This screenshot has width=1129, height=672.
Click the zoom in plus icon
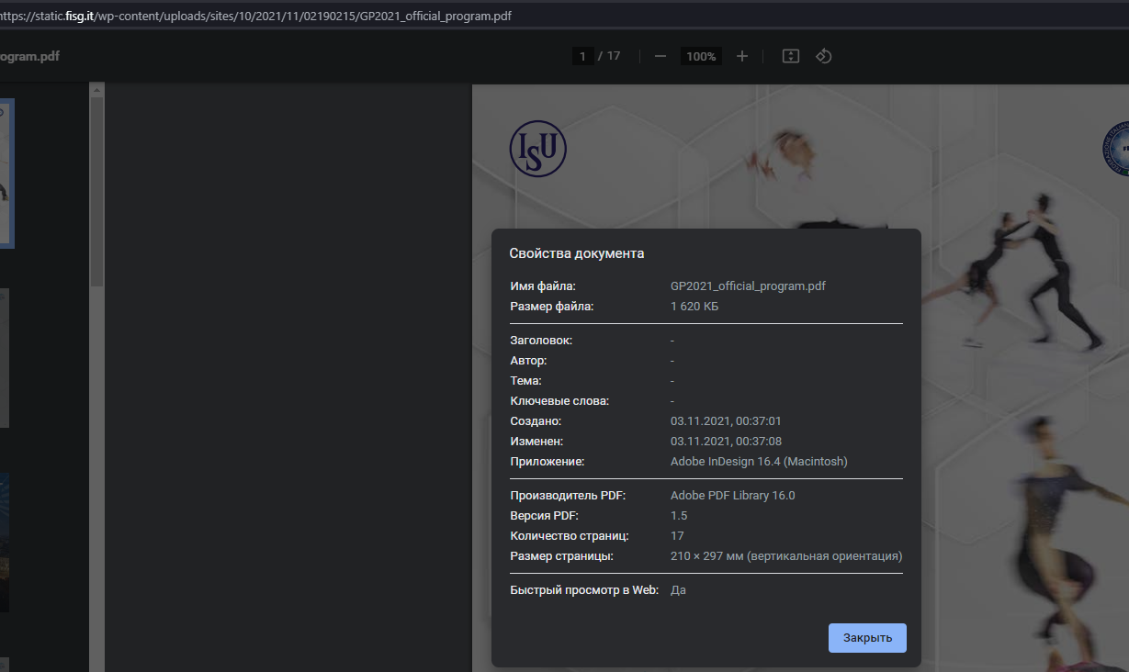[742, 56]
